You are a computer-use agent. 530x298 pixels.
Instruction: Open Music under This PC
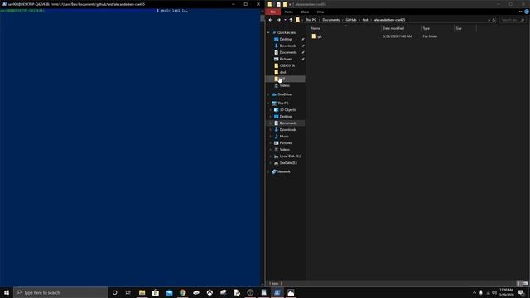[284, 136]
